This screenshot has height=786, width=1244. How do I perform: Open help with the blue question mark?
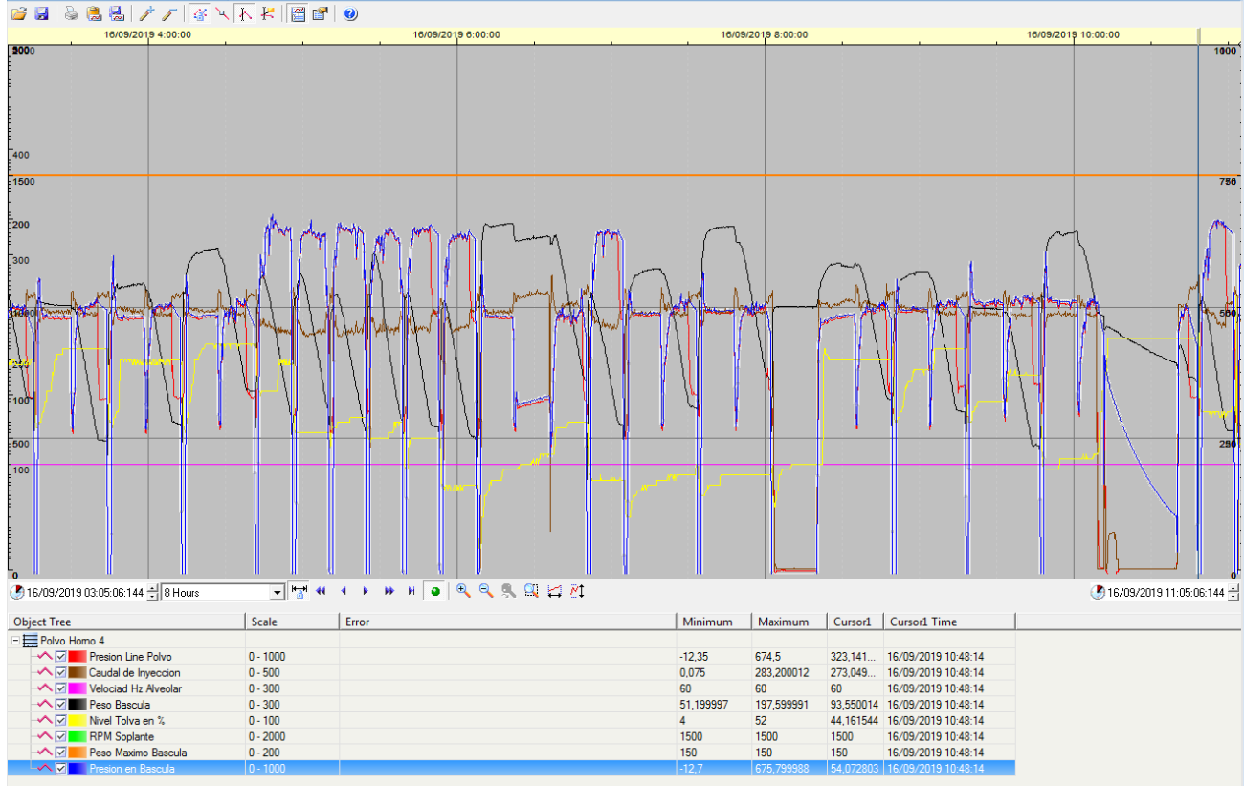(350, 14)
